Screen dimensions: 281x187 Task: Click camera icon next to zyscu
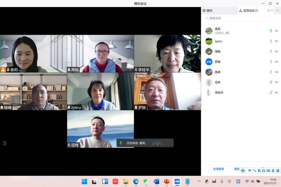(276, 41)
